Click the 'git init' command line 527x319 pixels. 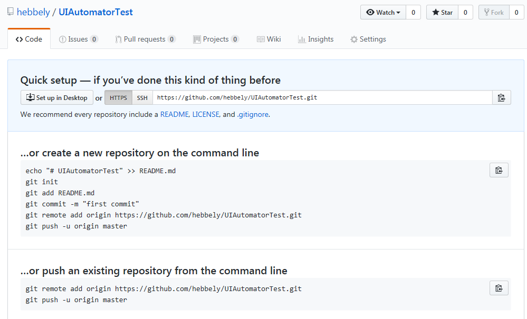(42, 182)
